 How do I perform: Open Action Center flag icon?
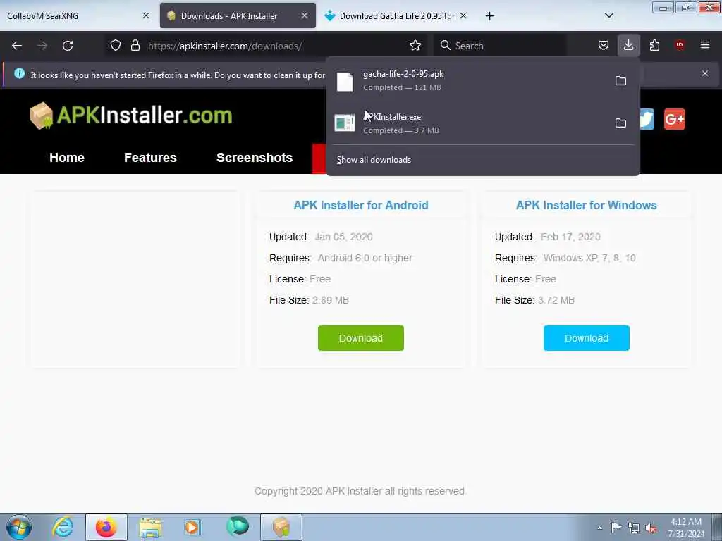(616, 527)
